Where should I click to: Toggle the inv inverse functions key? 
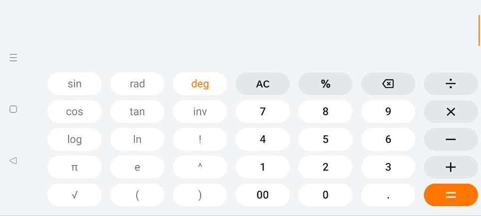(x=200, y=112)
